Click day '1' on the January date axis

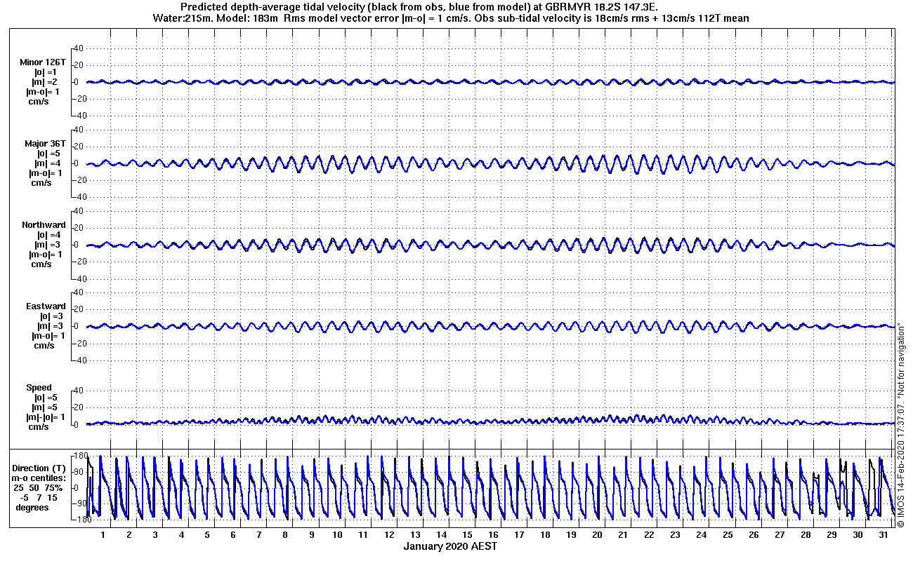point(103,534)
